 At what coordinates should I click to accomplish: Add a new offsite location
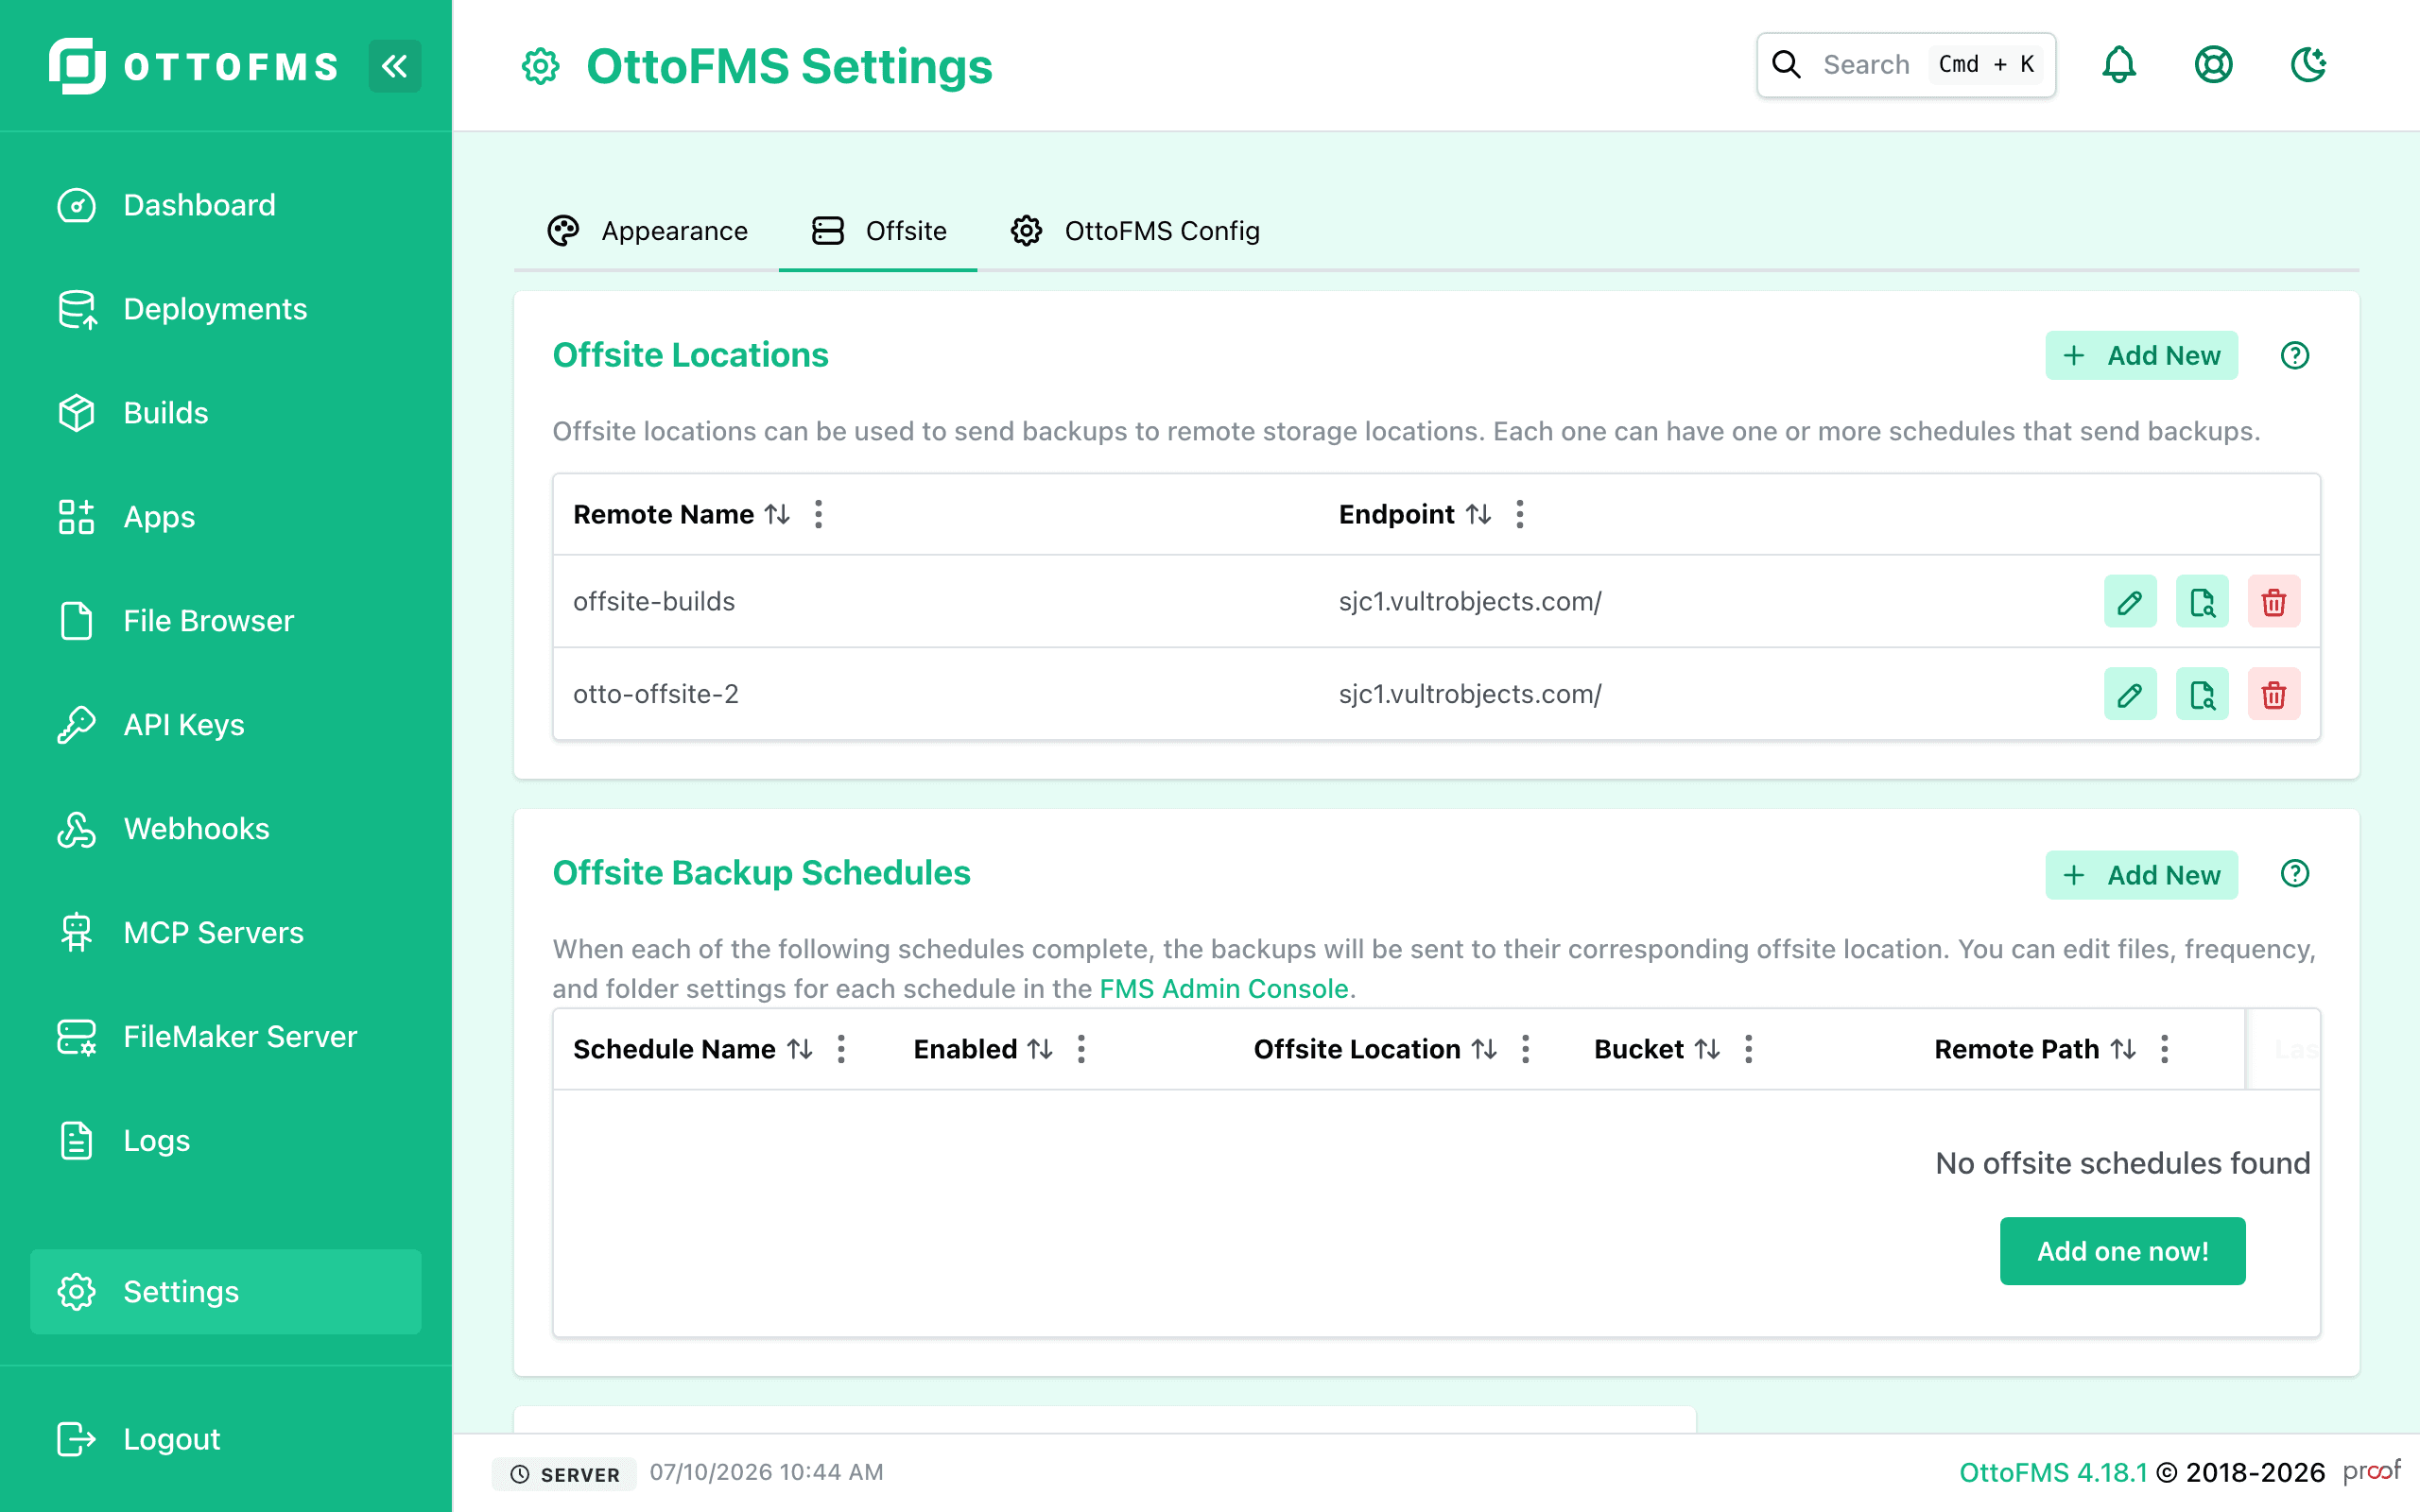[x=2141, y=355]
